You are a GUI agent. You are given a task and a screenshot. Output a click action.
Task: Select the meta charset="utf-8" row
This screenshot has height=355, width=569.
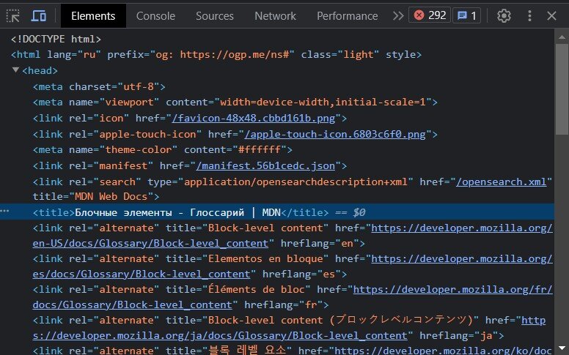pos(99,86)
